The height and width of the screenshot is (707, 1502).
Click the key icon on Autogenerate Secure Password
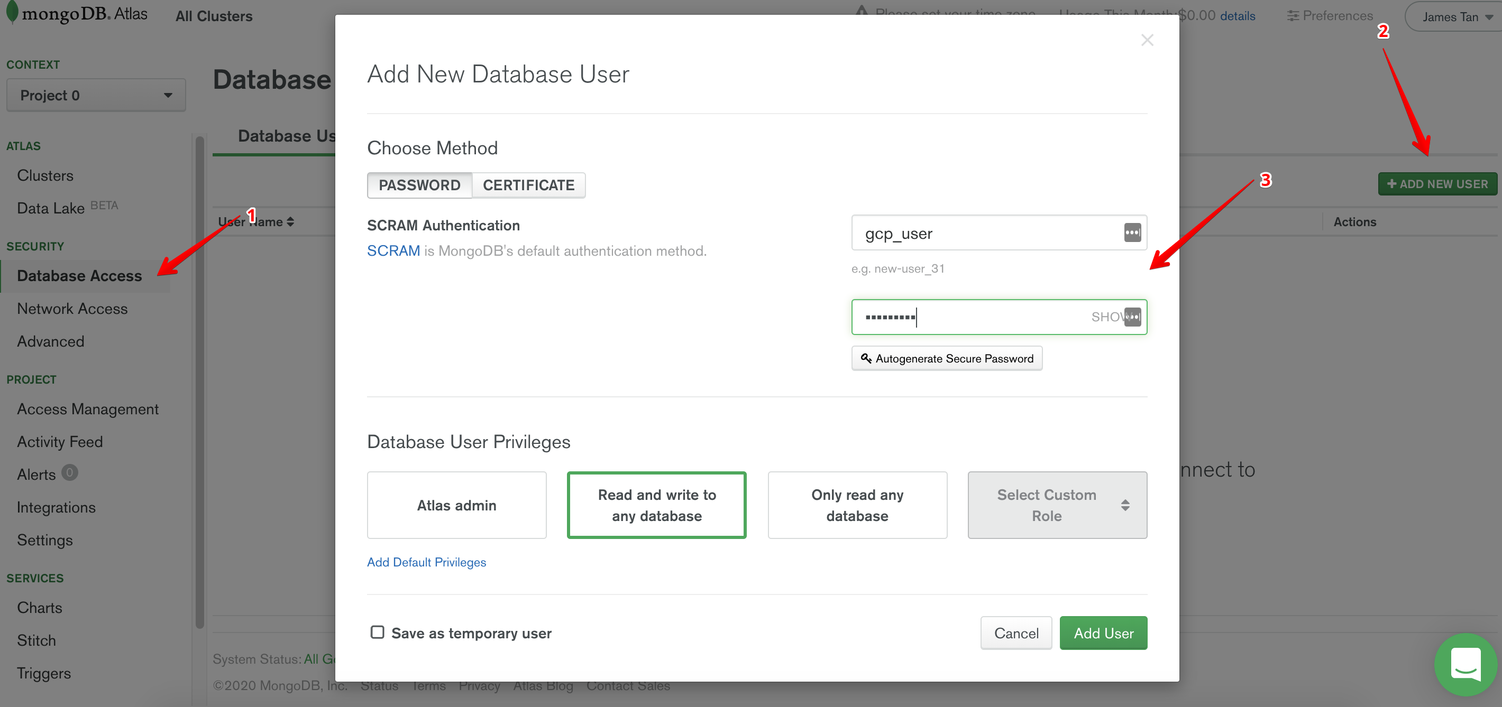tap(866, 358)
